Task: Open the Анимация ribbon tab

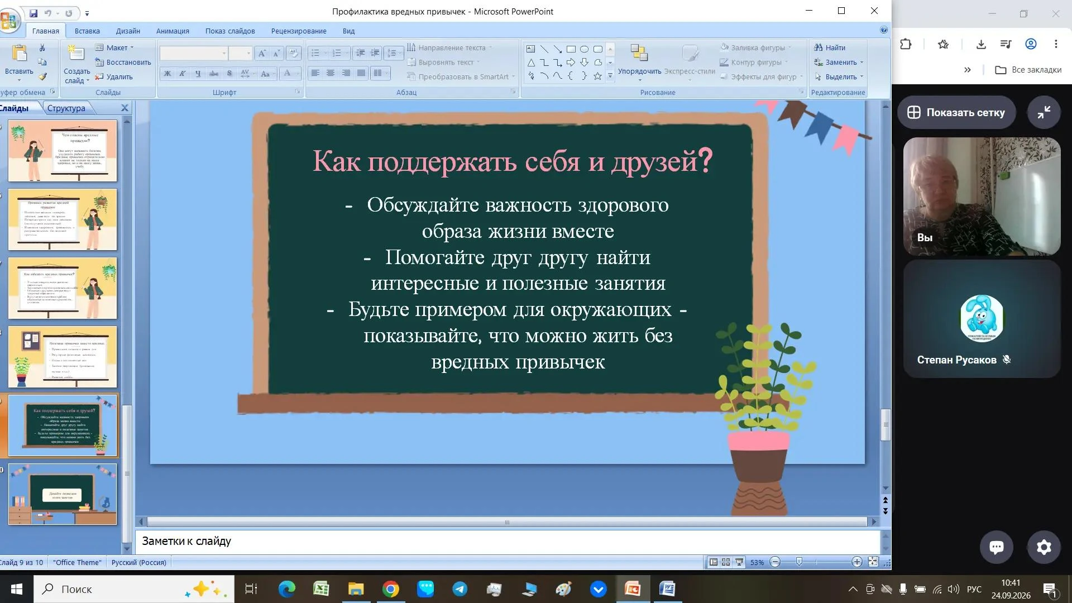Action: pos(173,31)
